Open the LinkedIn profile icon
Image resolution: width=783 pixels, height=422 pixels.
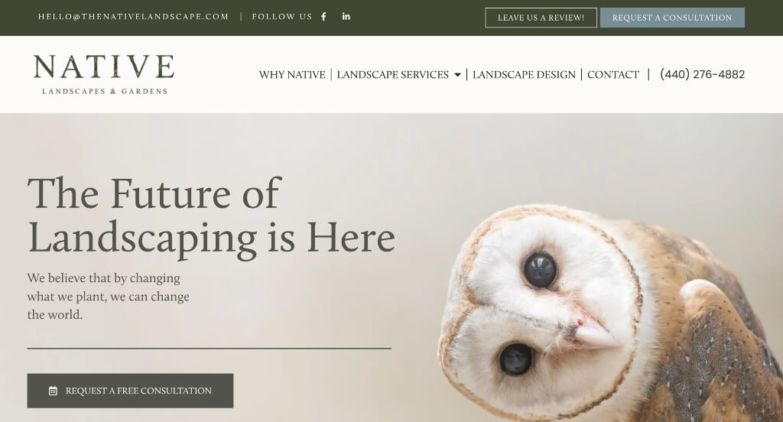click(x=346, y=17)
